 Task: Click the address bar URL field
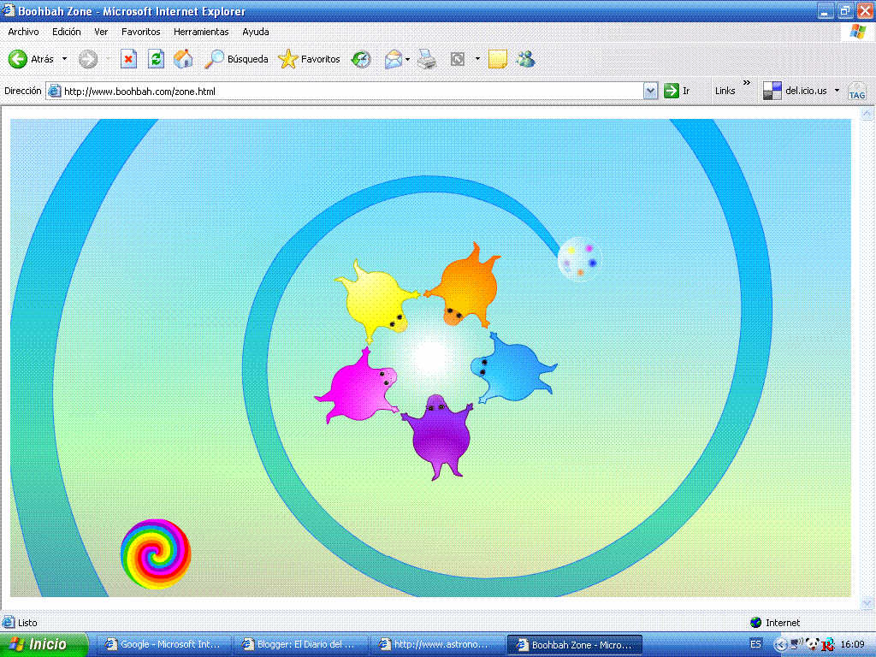click(x=352, y=91)
